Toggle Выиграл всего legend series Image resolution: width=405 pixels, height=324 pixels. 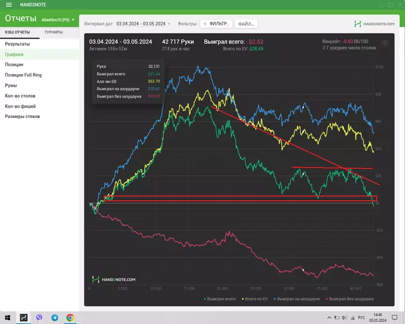[x=220, y=299]
